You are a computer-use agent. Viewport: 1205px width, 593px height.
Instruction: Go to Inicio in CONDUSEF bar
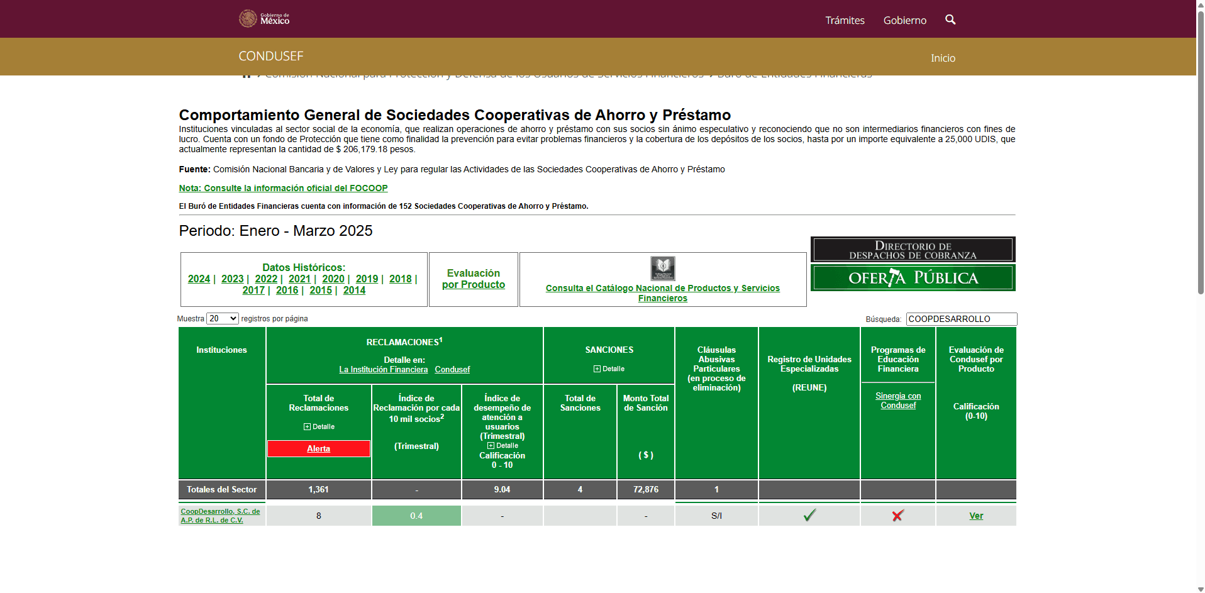tap(943, 58)
